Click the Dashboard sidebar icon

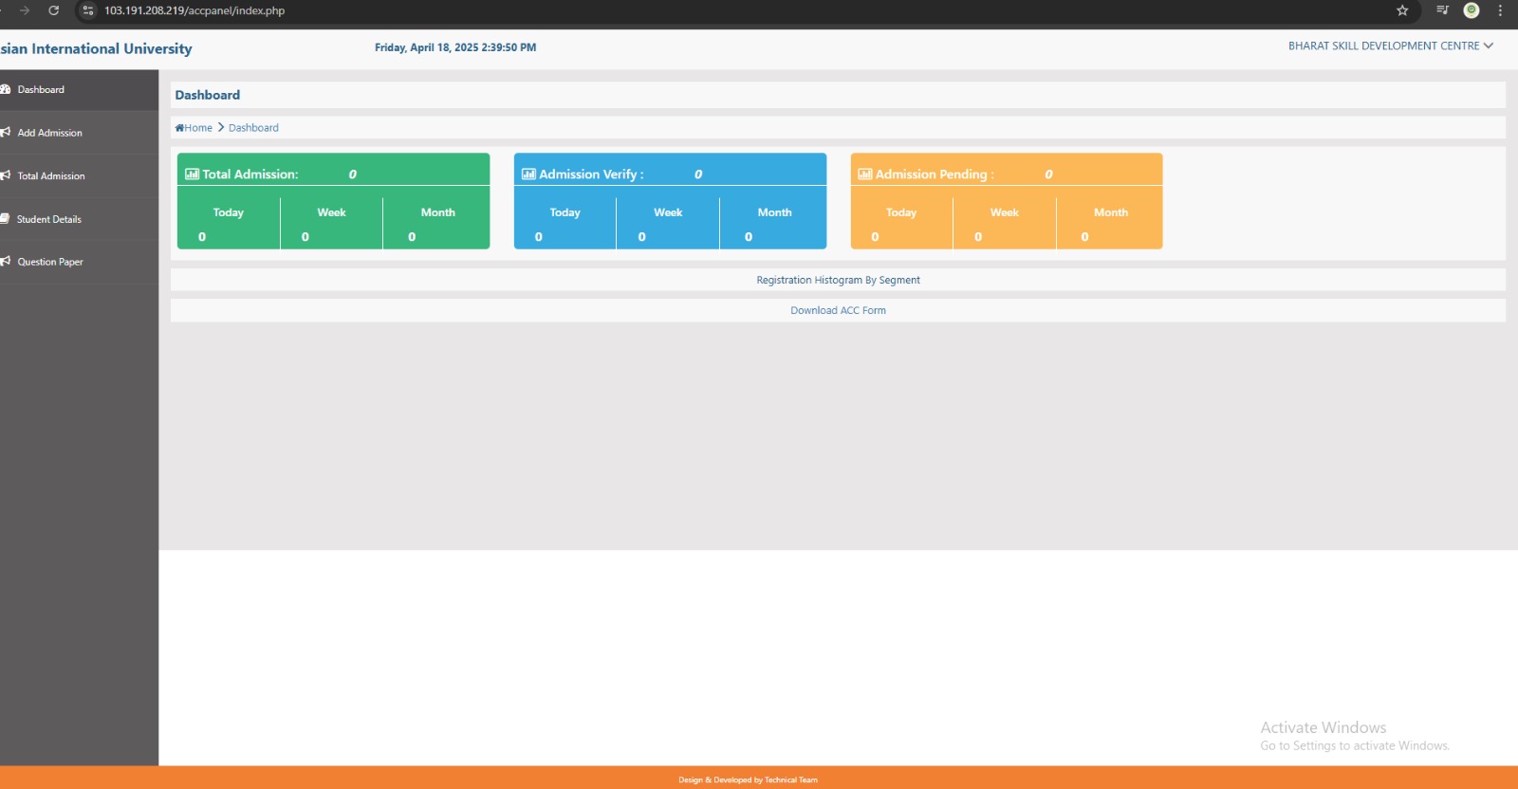pyautogui.click(x=5, y=89)
